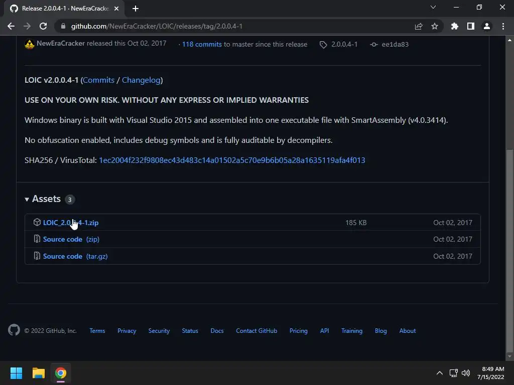This screenshot has width=514, height=385.
Task: Click the browser forward arrow
Action: point(27,26)
